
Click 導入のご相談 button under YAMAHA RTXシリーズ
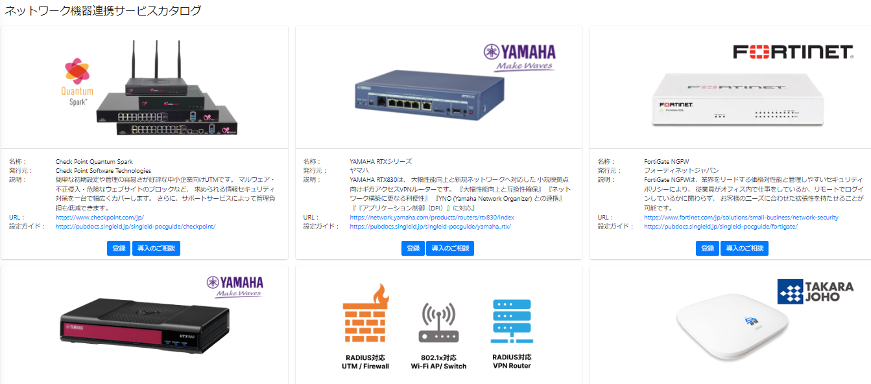450,249
